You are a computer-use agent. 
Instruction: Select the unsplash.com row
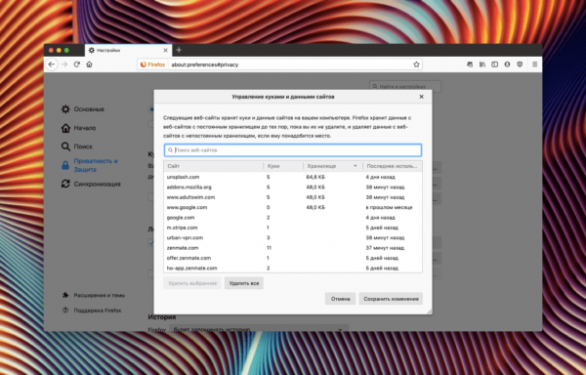click(293, 177)
